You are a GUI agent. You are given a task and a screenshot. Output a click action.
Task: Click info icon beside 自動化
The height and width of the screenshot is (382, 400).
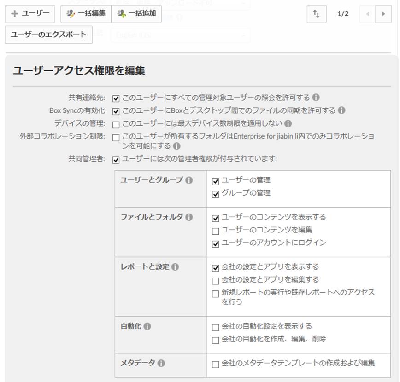(147, 326)
